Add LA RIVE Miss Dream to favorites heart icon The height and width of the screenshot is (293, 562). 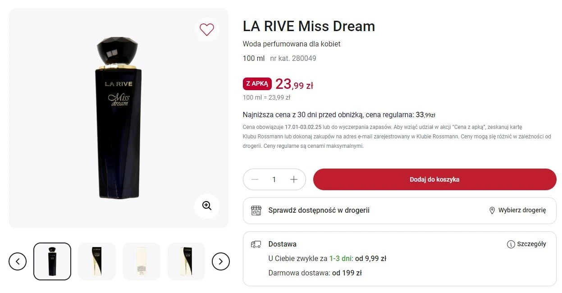coord(207,29)
